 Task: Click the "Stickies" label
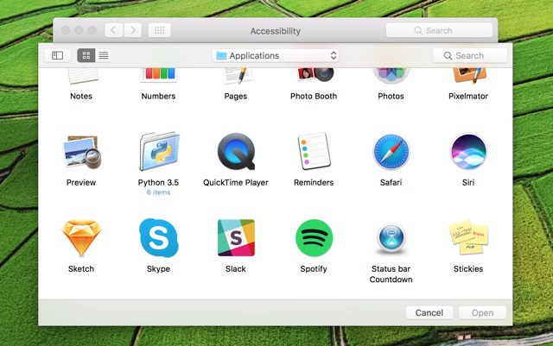click(468, 269)
